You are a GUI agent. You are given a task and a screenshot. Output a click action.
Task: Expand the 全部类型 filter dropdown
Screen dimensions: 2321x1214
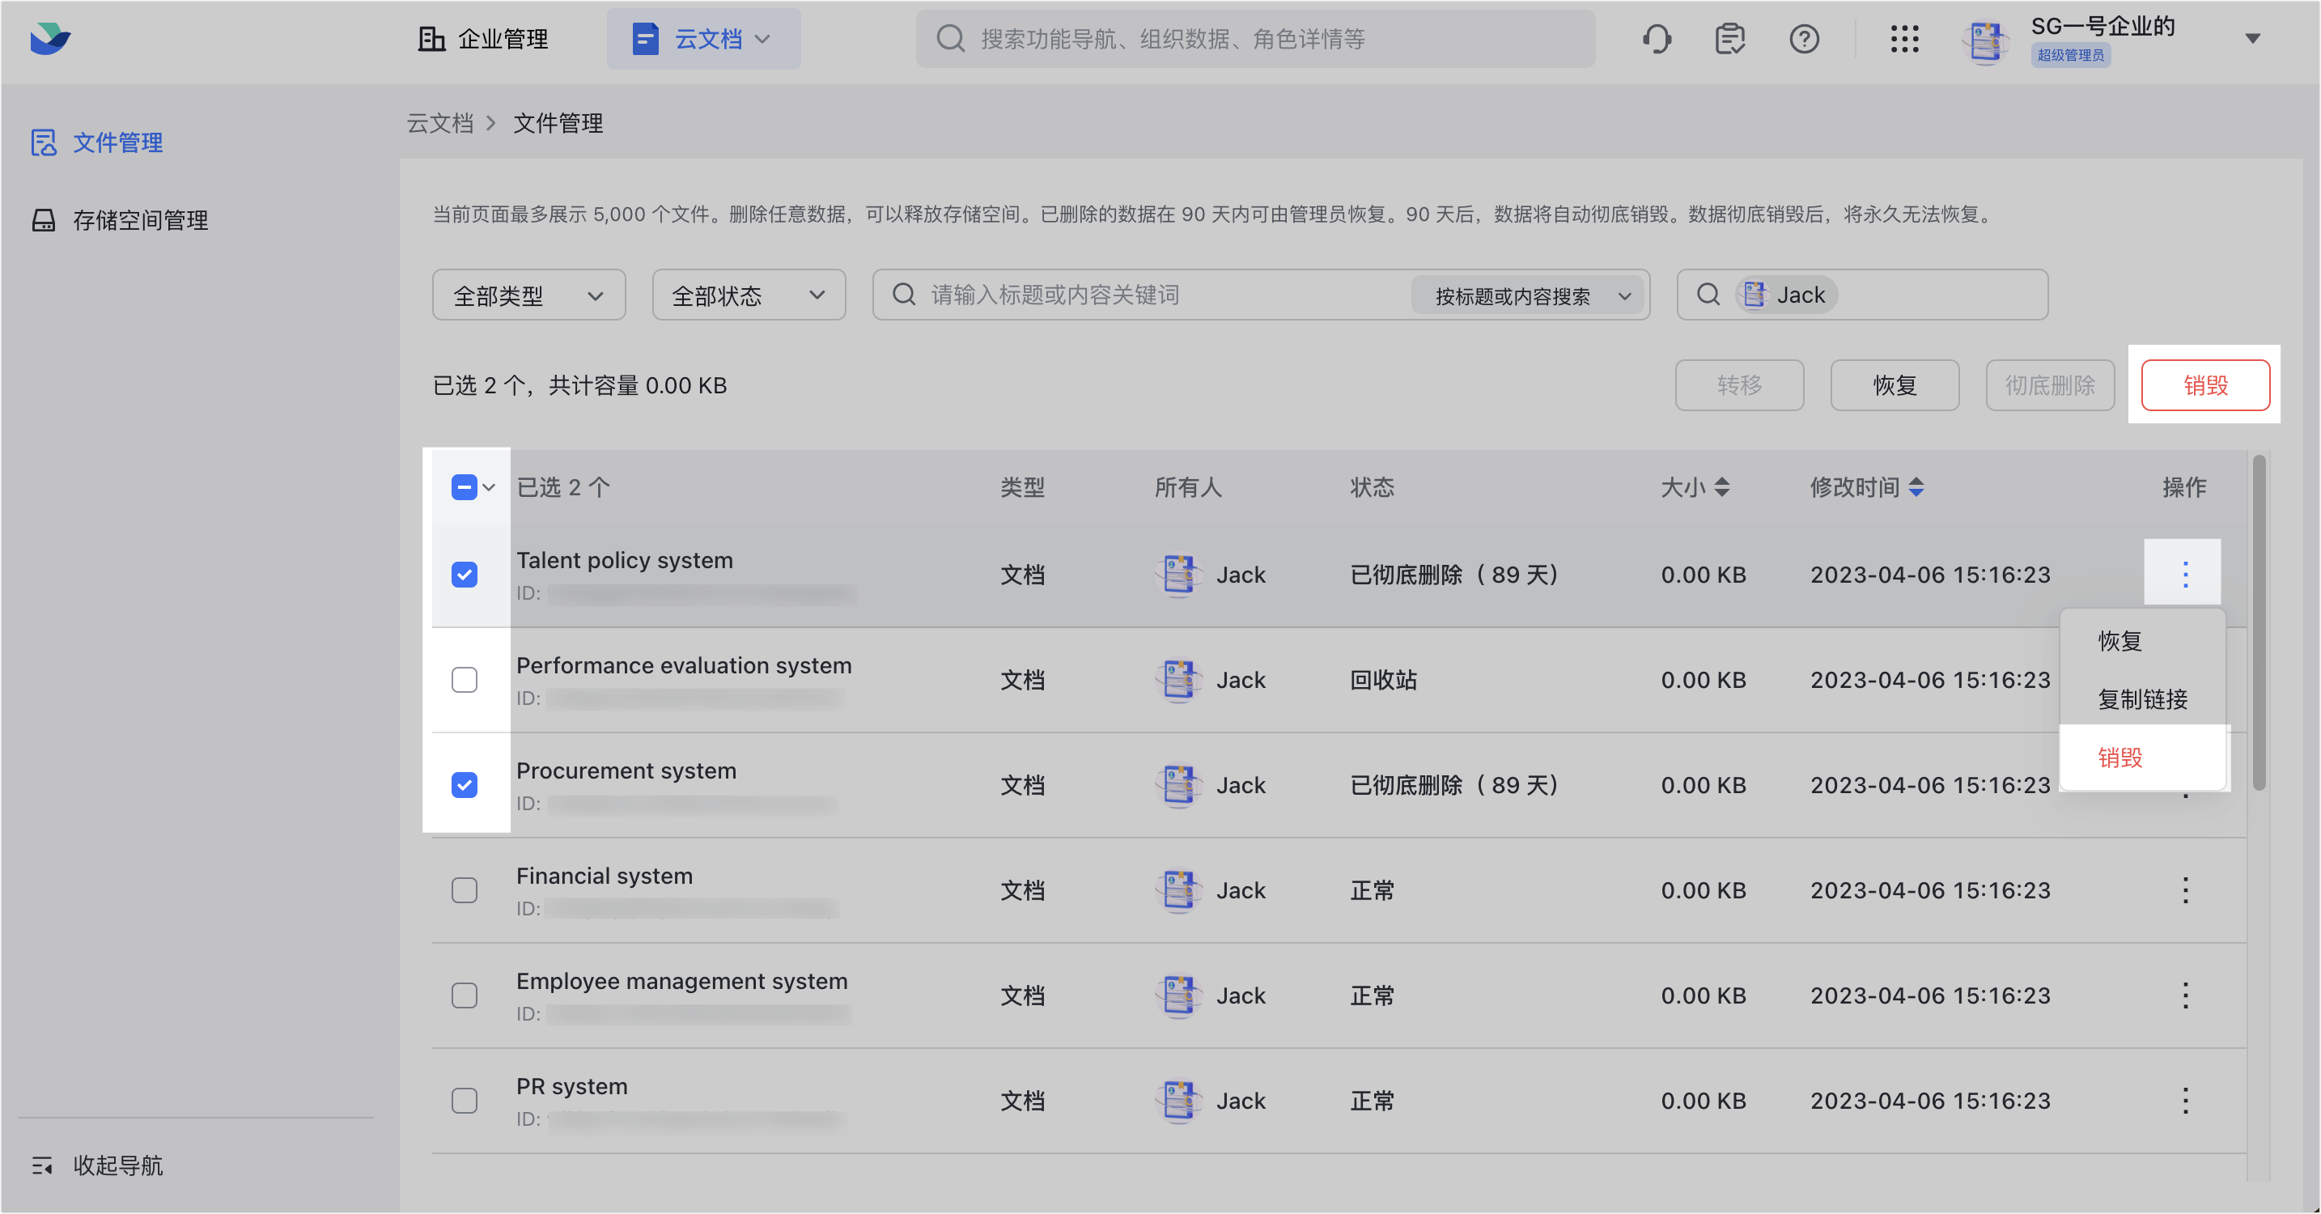click(529, 295)
